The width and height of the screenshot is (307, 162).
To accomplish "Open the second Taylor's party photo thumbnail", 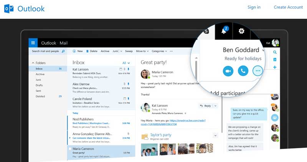I will (168, 149).
